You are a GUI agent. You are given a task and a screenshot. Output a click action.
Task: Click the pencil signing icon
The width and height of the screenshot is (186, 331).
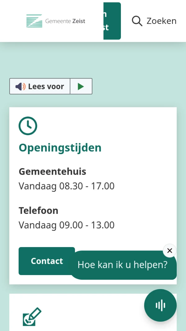pos(32,316)
